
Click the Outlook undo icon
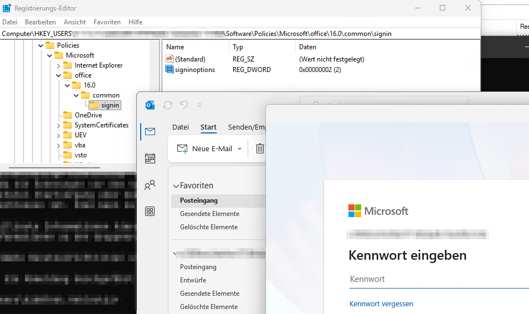(x=184, y=105)
